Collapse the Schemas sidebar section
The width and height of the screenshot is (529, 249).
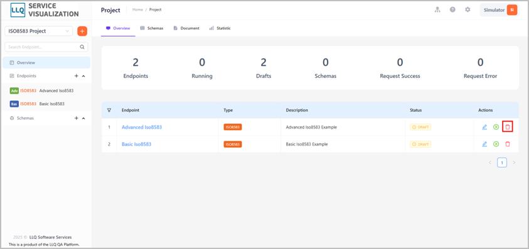click(x=83, y=119)
